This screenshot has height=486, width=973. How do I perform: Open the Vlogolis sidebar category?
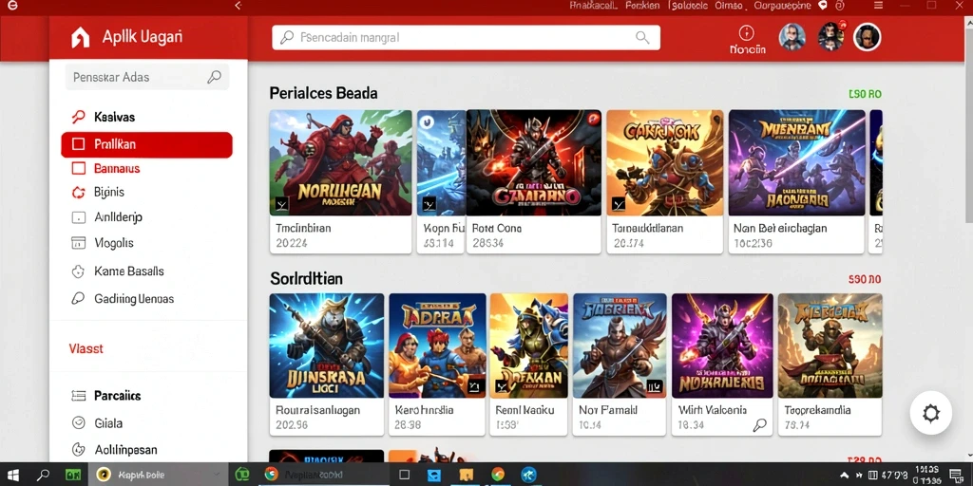[x=103, y=243]
